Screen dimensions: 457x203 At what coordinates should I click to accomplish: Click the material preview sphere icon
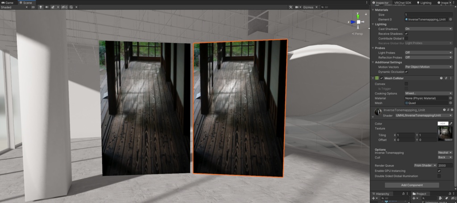pyautogui.click(x=378, y=112)
